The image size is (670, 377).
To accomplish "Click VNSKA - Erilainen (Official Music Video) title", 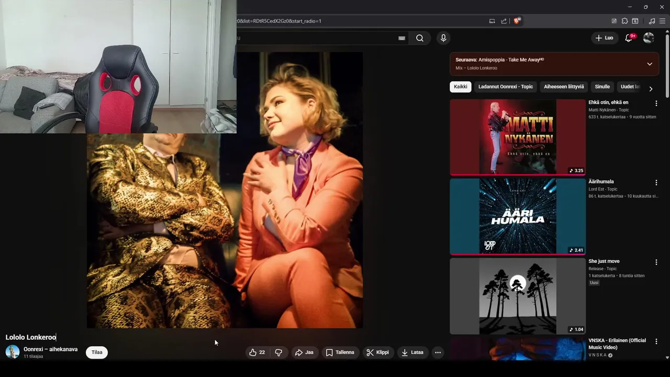I will point(617,344).
